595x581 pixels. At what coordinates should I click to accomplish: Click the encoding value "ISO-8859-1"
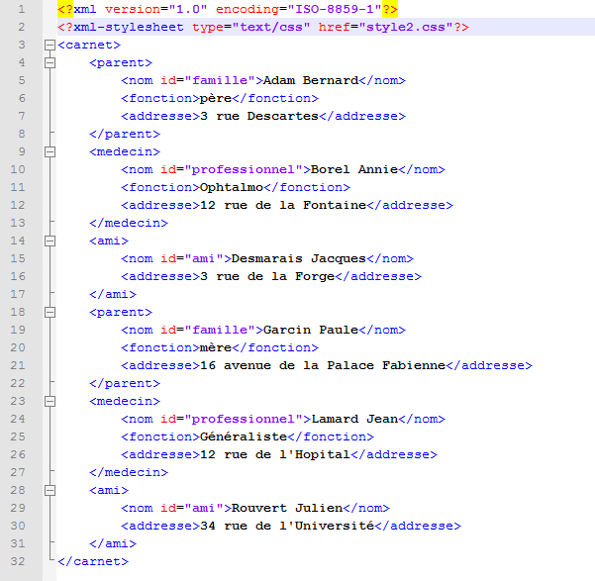(335, 9)
